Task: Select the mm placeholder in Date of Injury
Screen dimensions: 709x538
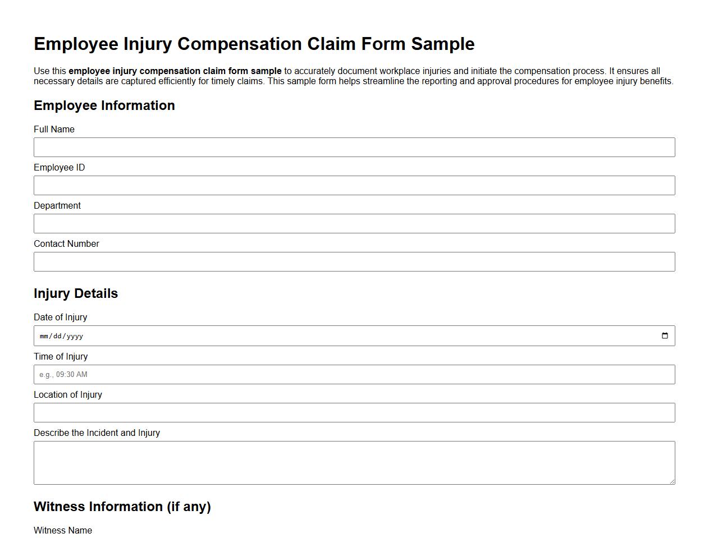Action: 43,336
